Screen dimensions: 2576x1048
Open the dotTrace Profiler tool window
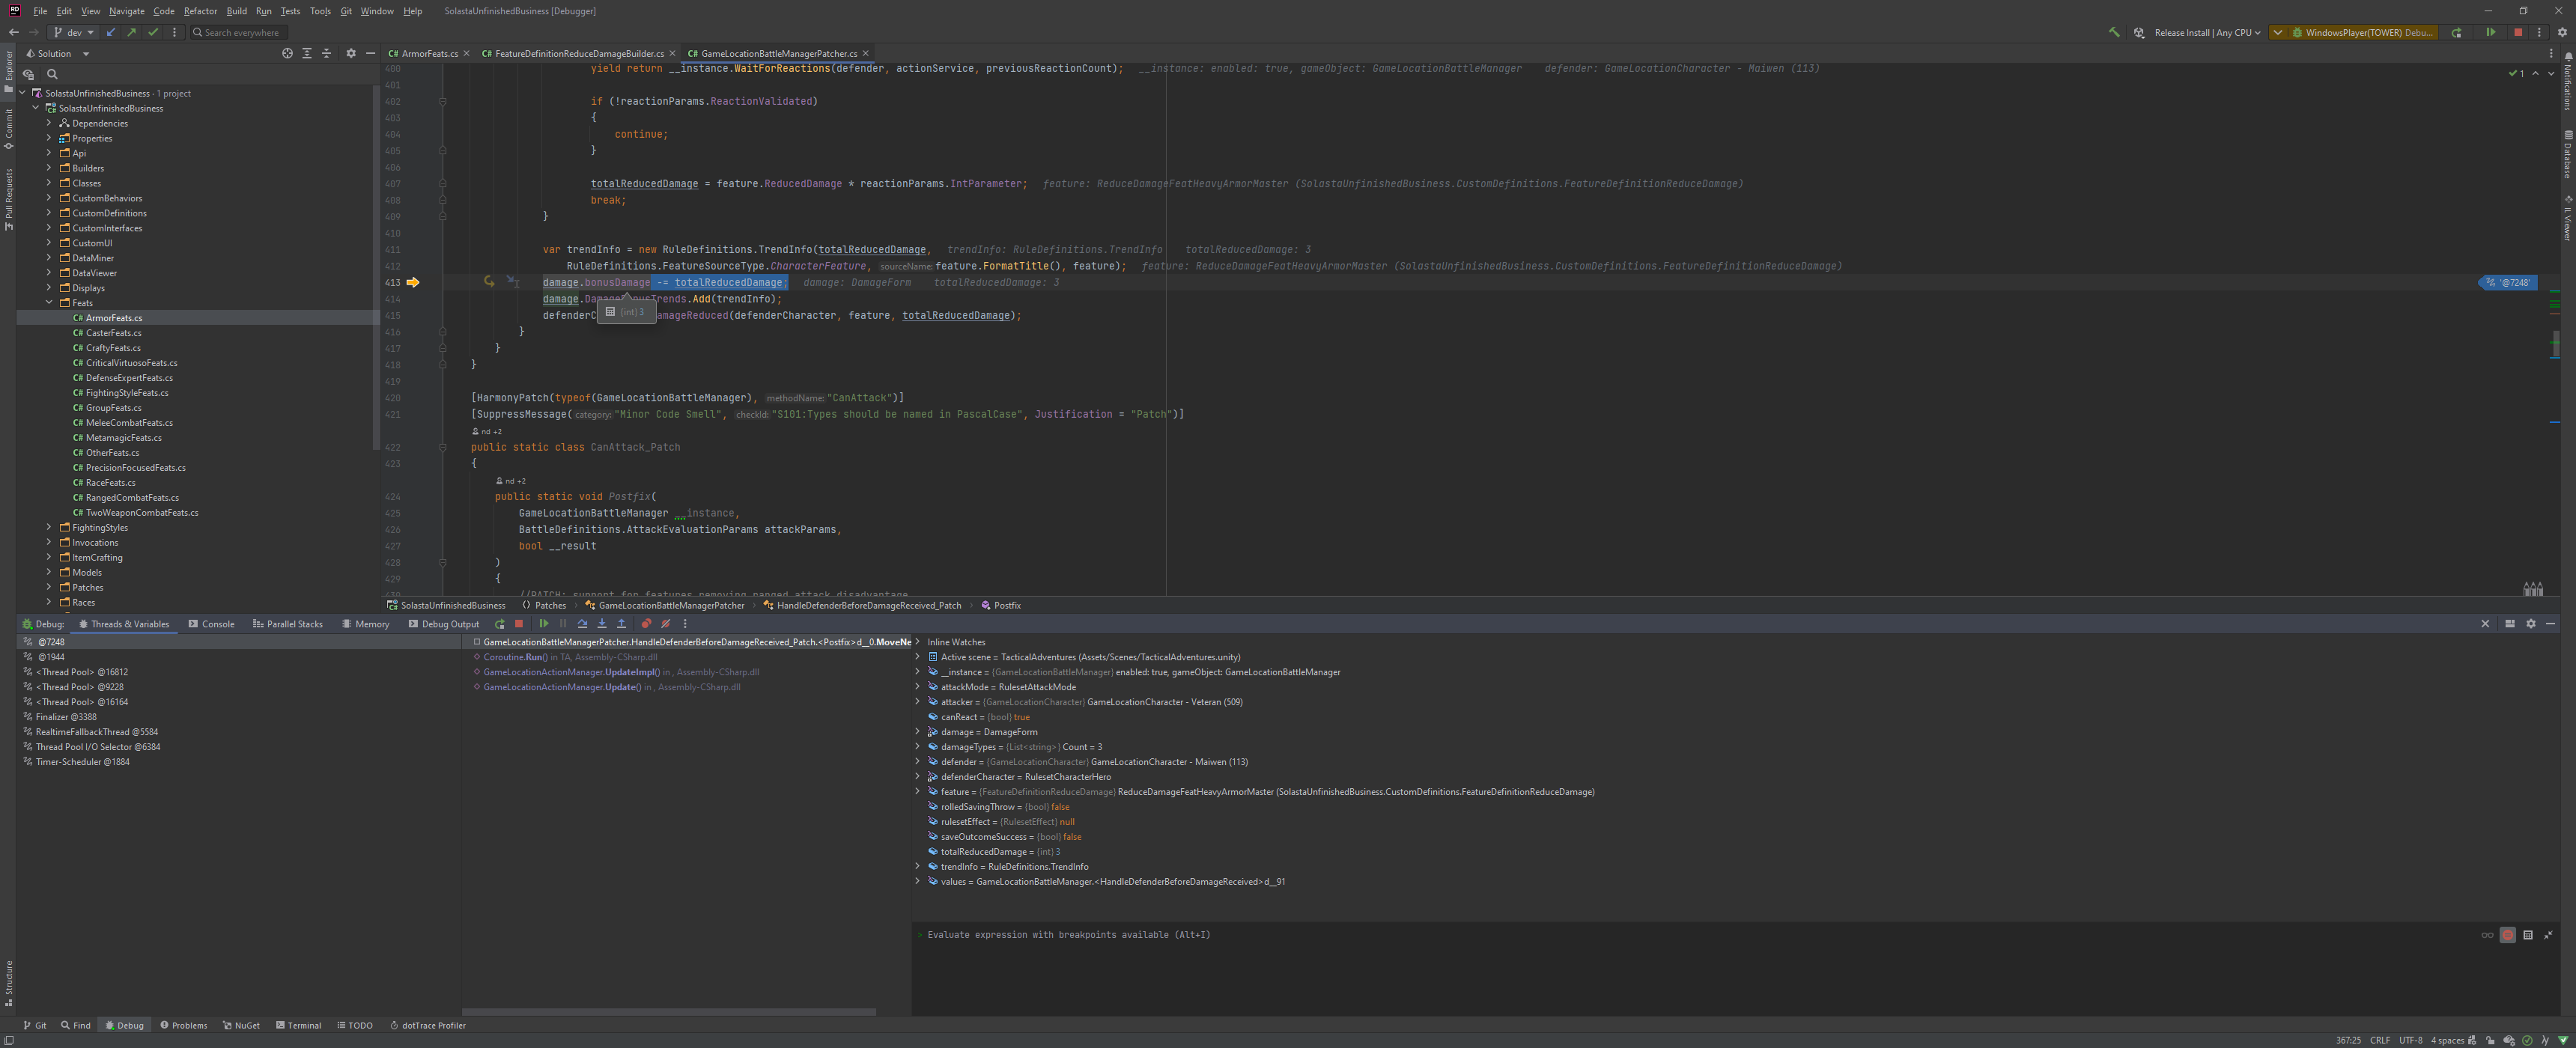[x=428, y=1025]
